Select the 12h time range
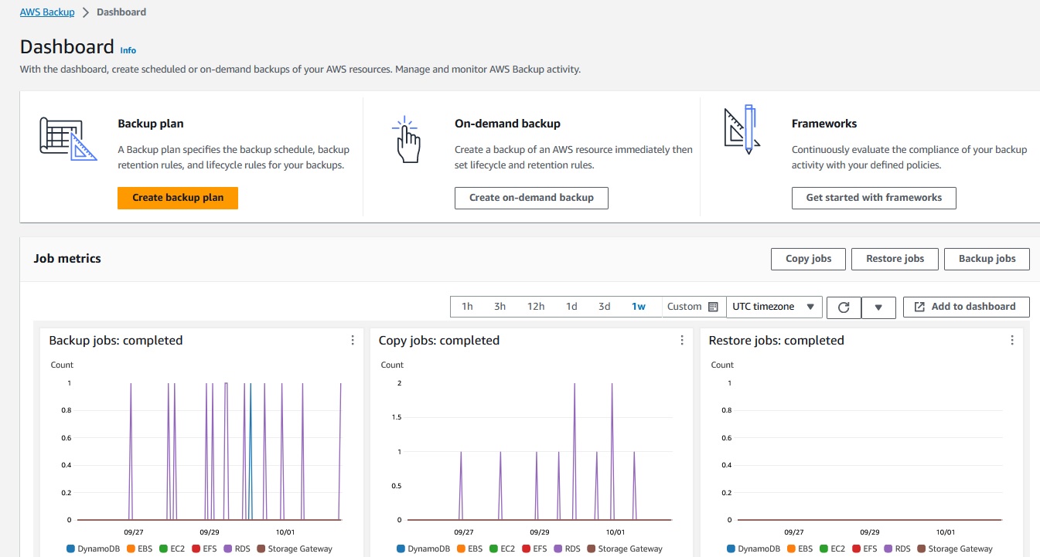1040x557 pixels. coord(536,307)
